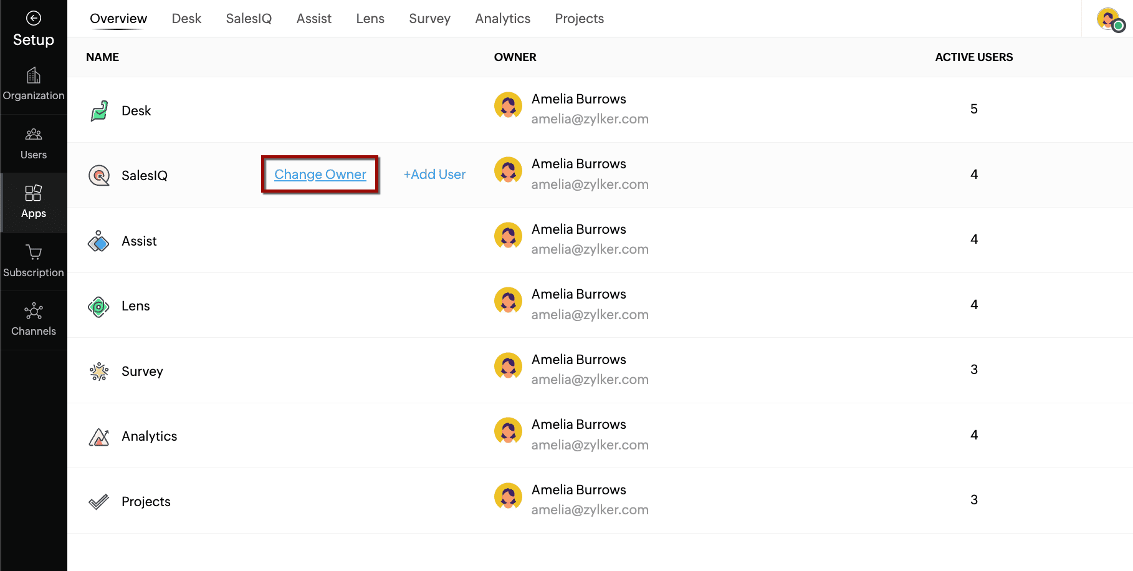Click the Desk app icon

99,111
